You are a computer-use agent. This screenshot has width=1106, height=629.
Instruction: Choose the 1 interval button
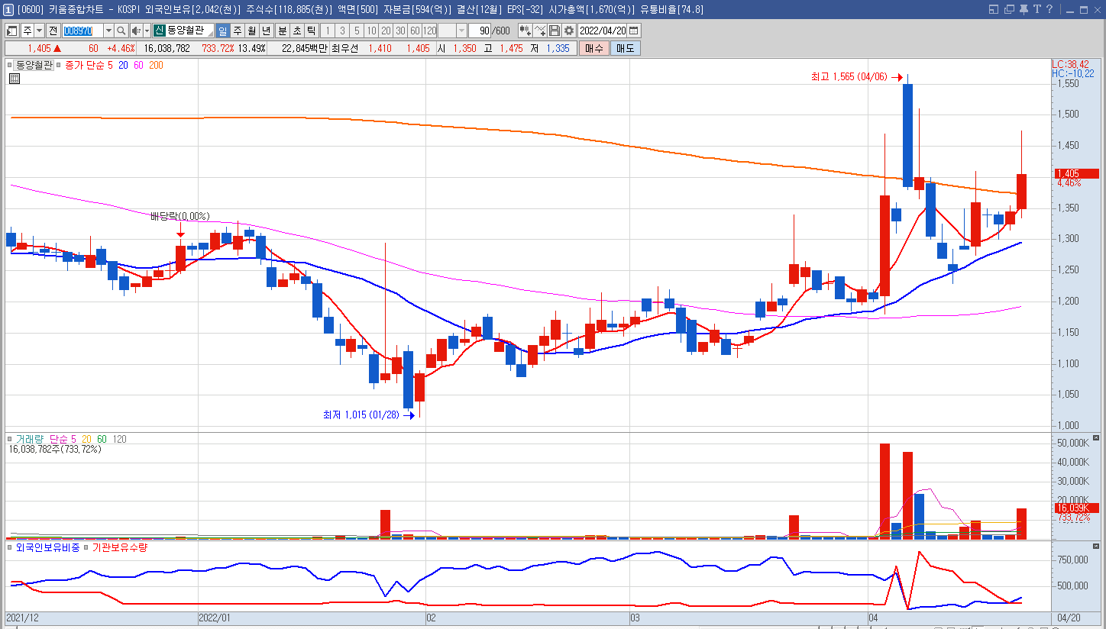pyautogui.click(x=328, y=31)
